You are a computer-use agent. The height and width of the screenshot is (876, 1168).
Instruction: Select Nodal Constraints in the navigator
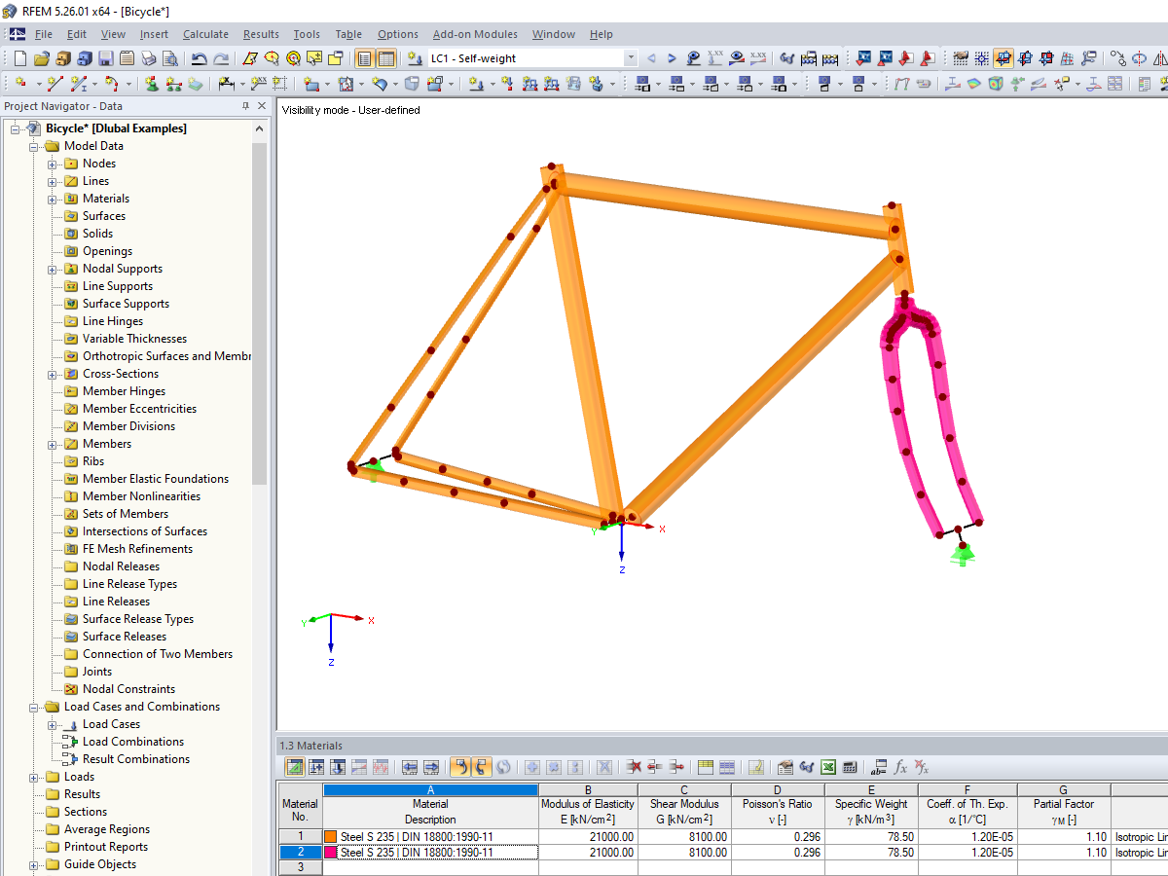128,689
